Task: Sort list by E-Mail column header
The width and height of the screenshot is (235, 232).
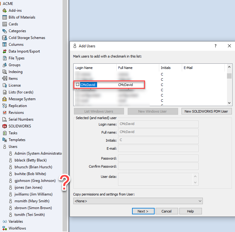Action: [x=203, y=68]
